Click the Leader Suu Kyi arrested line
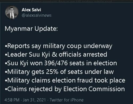Image resolution: width=133 pixels, height=104 pixels. [56, 55]
